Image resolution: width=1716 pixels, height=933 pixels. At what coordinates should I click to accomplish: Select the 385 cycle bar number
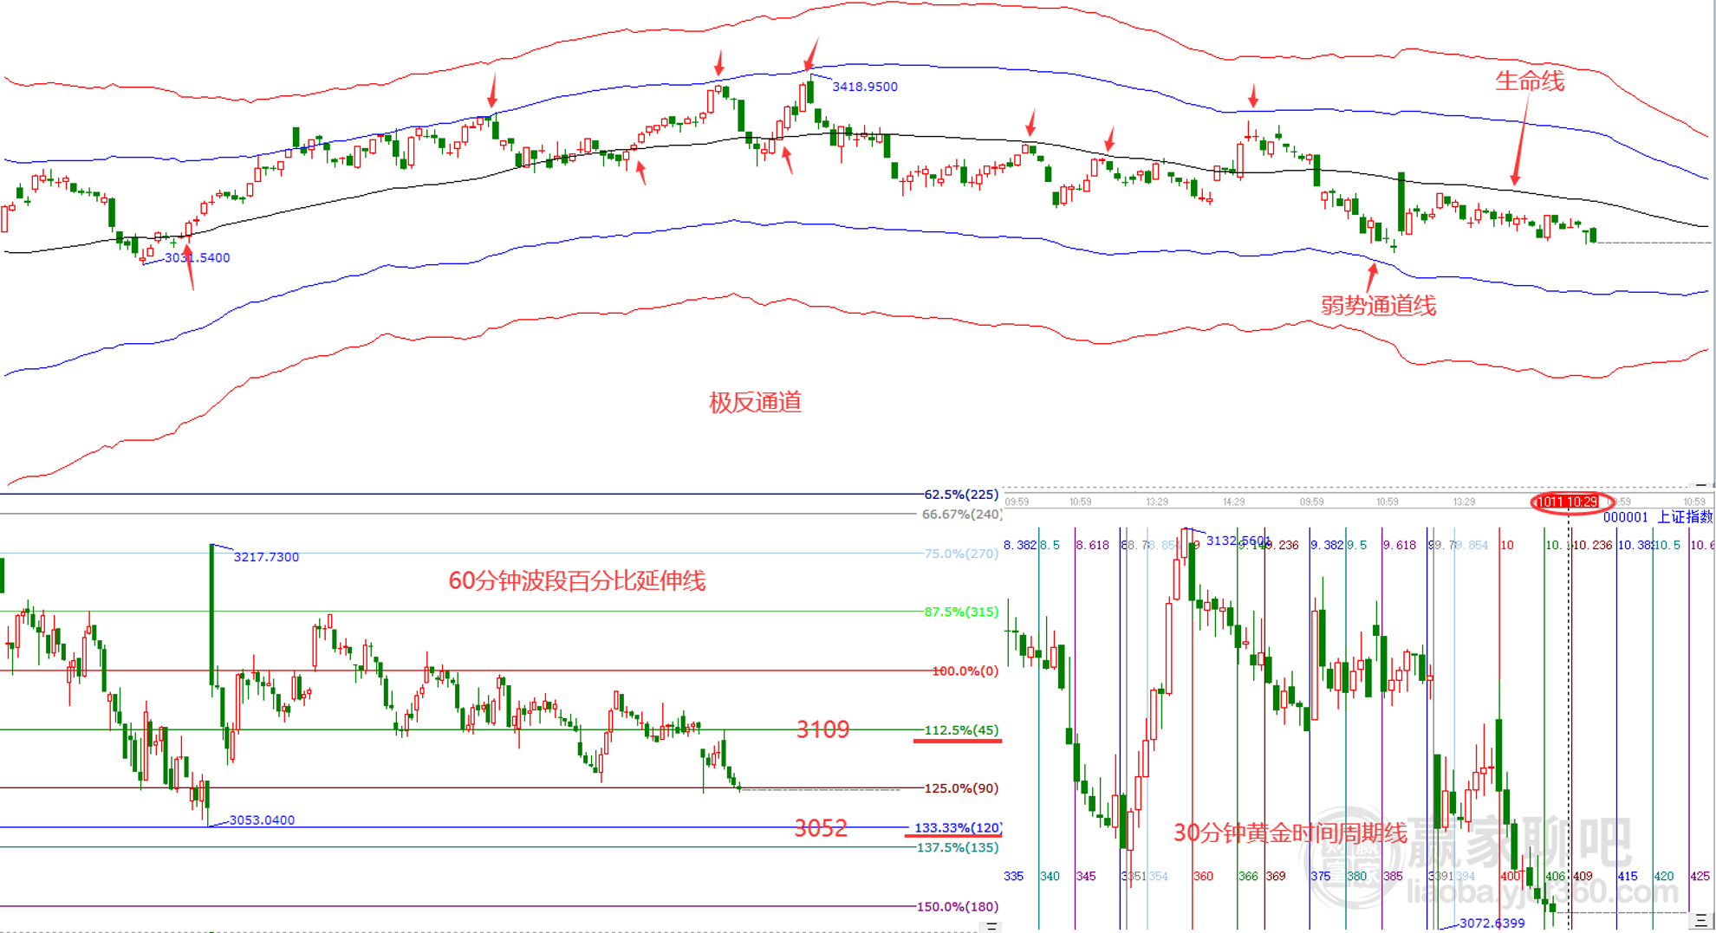point(1394,877)
